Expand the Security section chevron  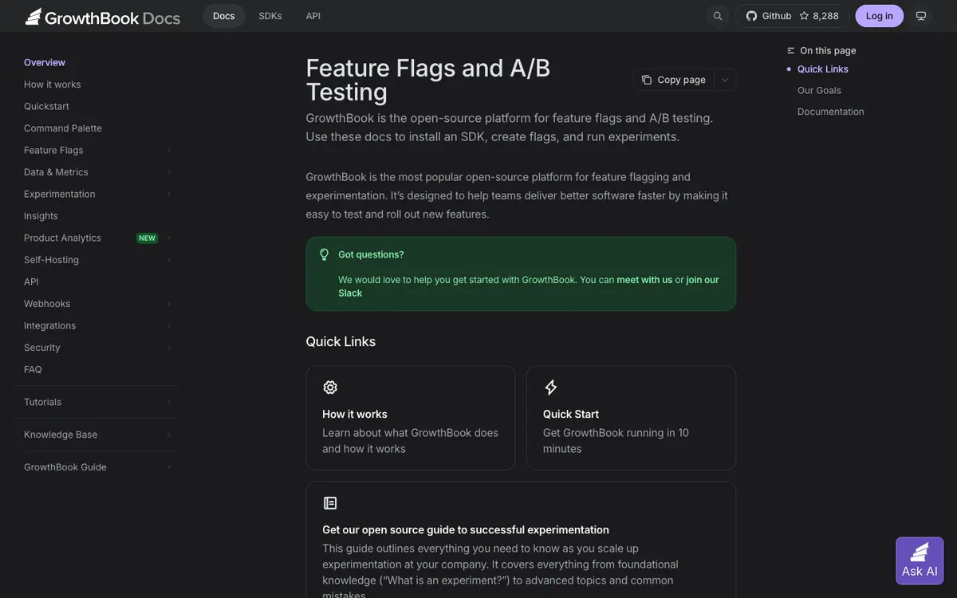[169, 348]
